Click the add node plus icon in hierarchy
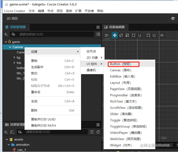 pos(6,34)
